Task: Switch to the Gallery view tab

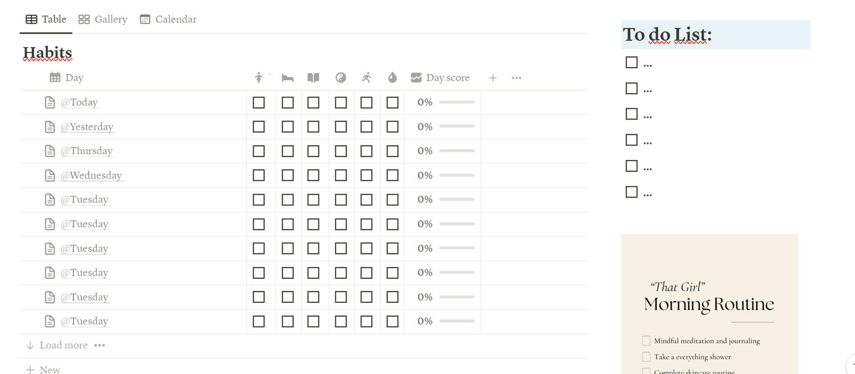Action: [103, 19]
